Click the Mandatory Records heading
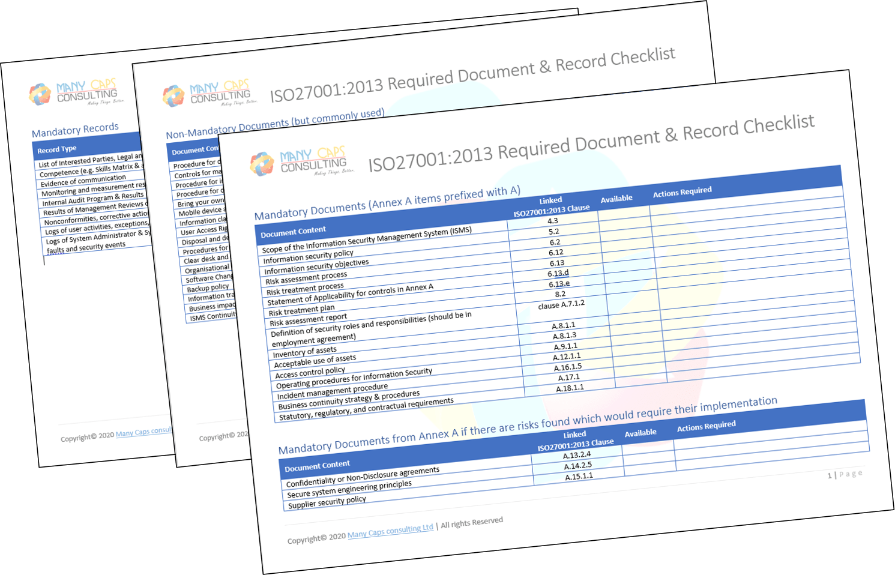895x575 pixels. click(x=75, y=130)
